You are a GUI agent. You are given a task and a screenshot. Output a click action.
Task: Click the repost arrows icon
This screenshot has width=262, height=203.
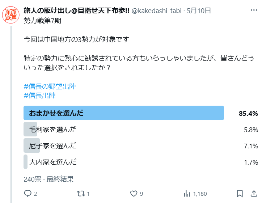click(81, 194)
